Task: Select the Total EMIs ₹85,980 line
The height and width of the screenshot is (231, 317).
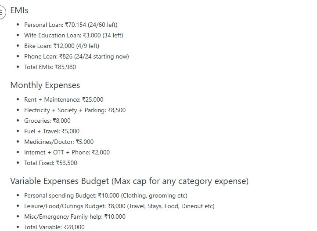Action: pos(50,67)
